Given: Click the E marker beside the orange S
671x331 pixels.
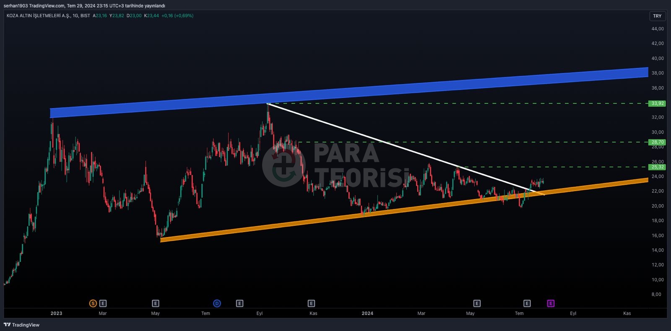Looking at the screenshot, I should click(x=103, y=303).
